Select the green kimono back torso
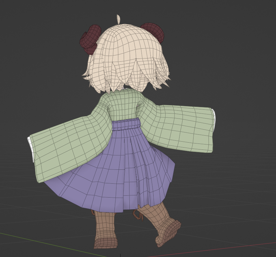The width and height of the screenshot is (276, 257). (123, 105)
